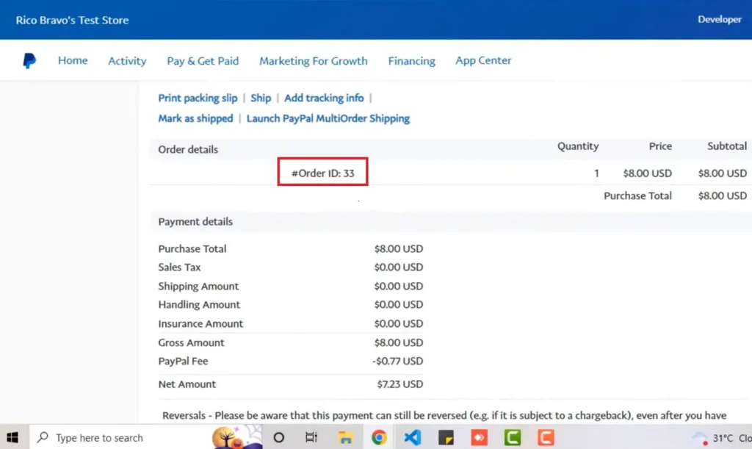
Task: Click the Developer link
Action: pos(720,19)
